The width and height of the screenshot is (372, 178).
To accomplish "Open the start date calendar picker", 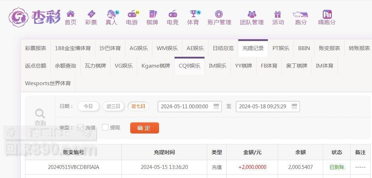I will 216,106.
